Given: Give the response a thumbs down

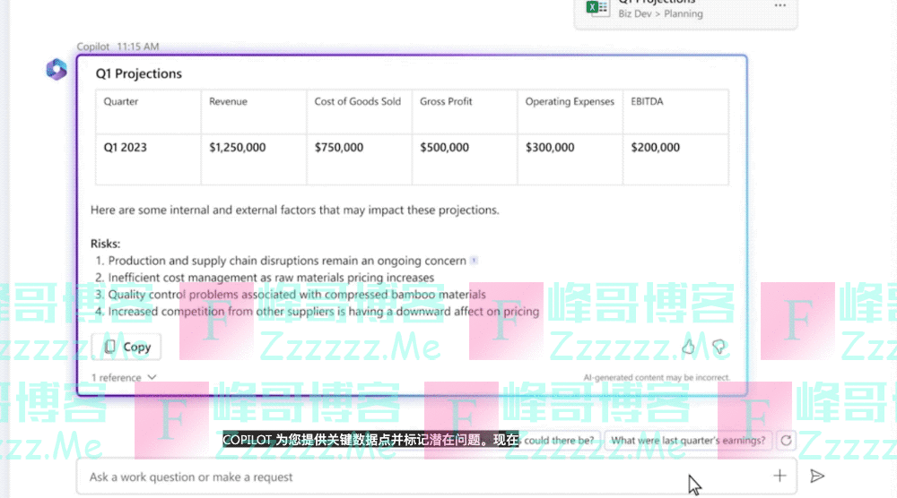Looking at the screenshot, I should pyautogui.click(x=718, y=347).
